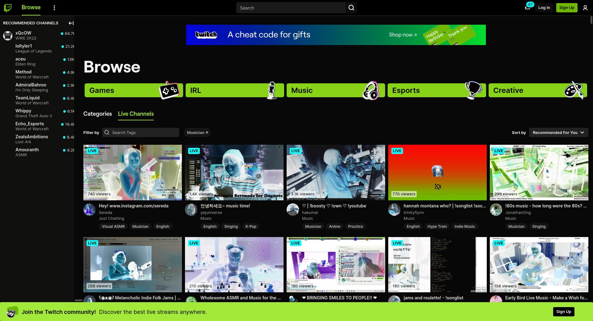
Task: Open Method channel in sidebar
Action: (x=37, y=74)
